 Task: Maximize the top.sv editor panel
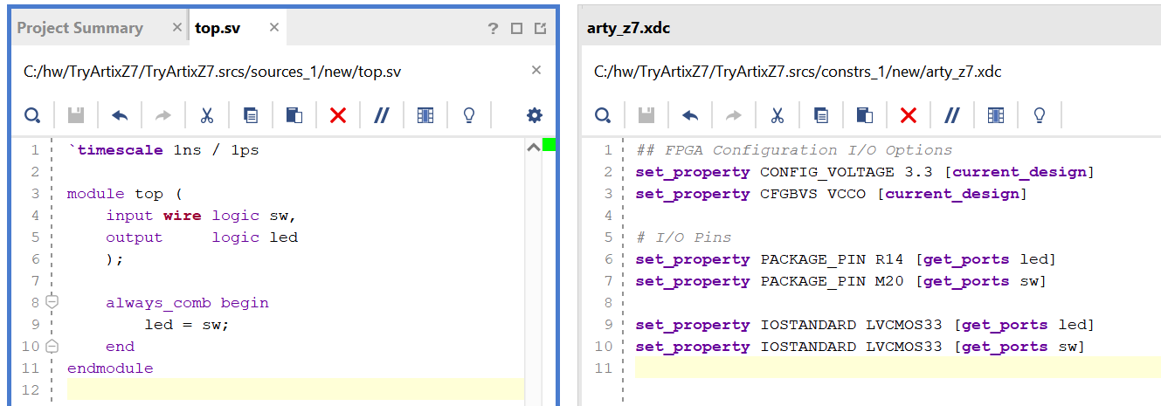(516, 29)
